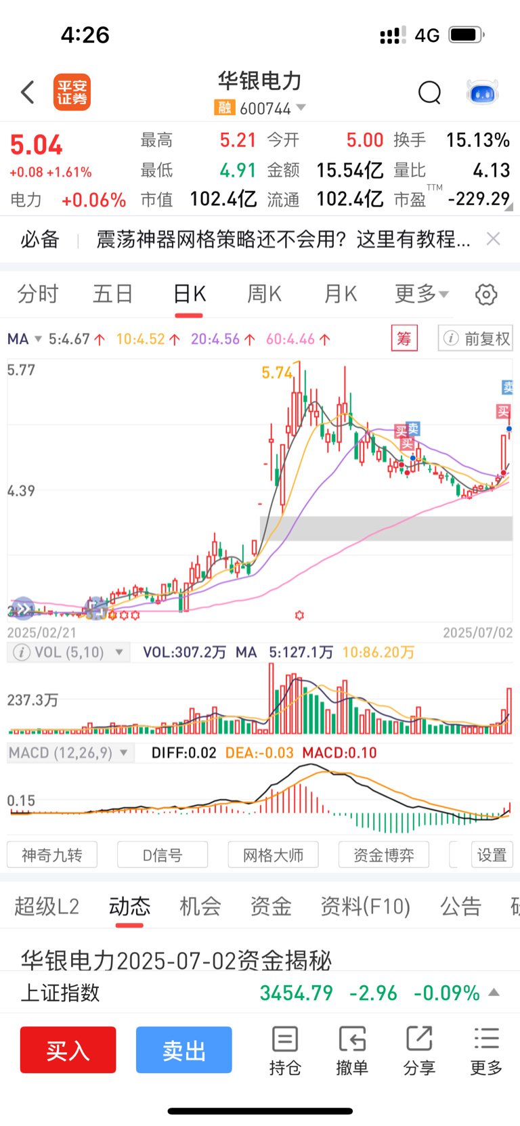520x1126 pixels.
Task: Dismiss the grid strategy tutorial banner
Action: 494,238
